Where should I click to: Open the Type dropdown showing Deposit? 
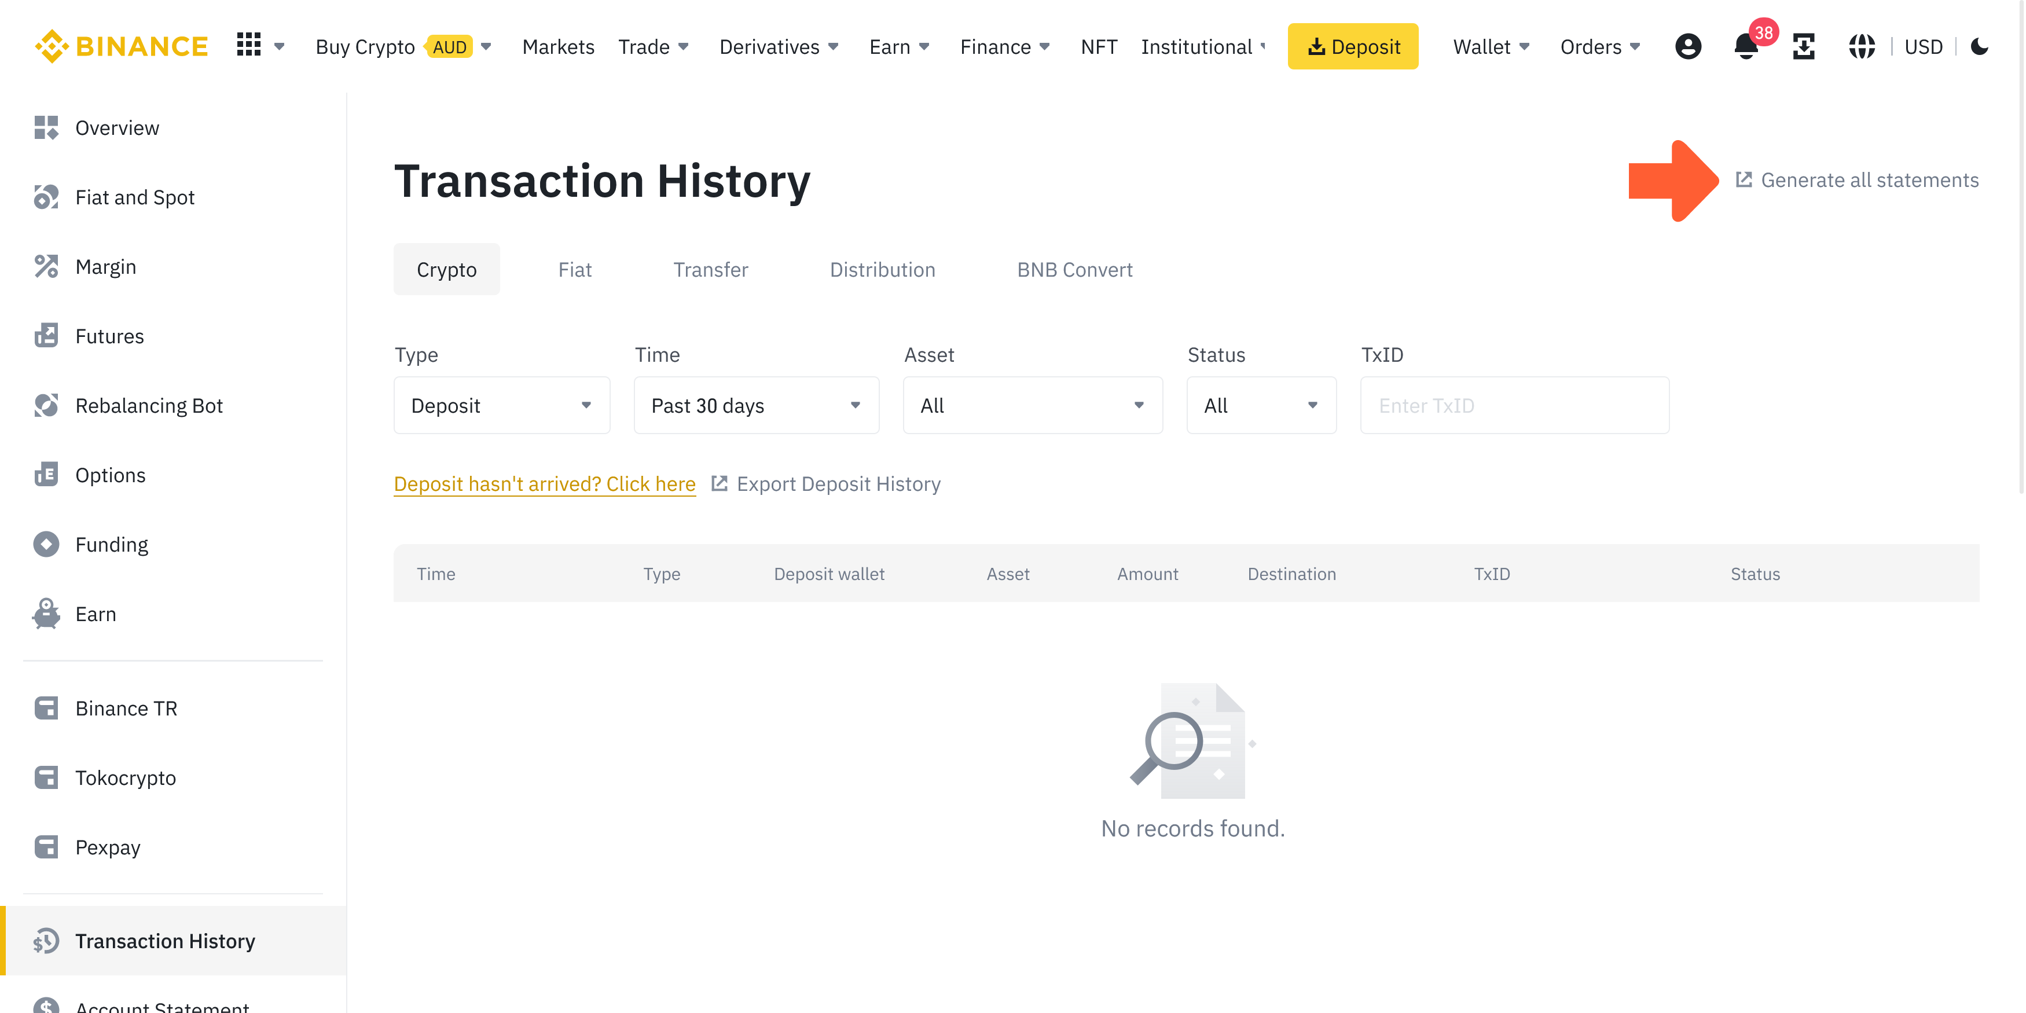(x=502, y=405)
